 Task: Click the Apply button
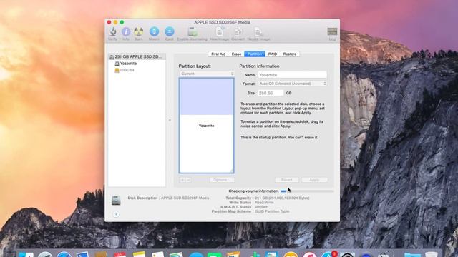[314, 180]
